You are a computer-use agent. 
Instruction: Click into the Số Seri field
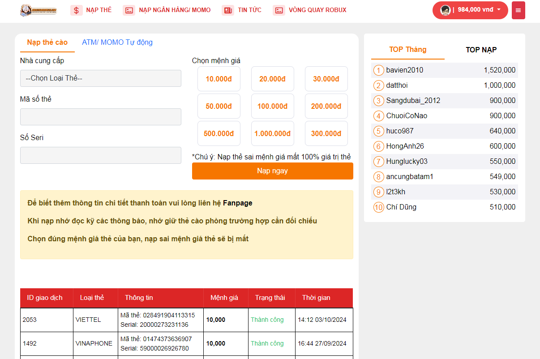tap(101, 155)
